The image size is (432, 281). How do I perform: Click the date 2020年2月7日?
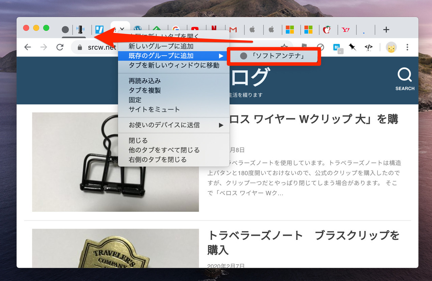(x=226, y=266)
